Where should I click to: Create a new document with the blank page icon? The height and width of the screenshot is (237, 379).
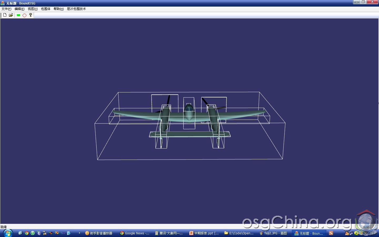[x=5, y=15]
